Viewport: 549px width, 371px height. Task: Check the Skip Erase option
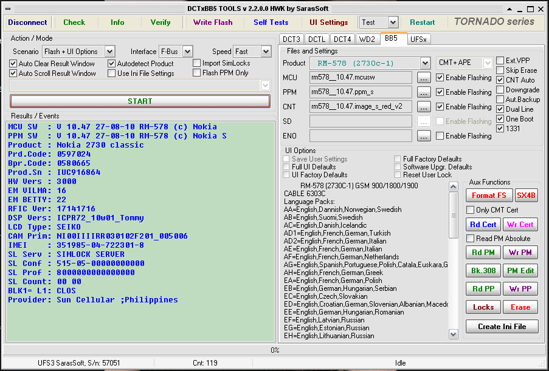click(516, 70)
